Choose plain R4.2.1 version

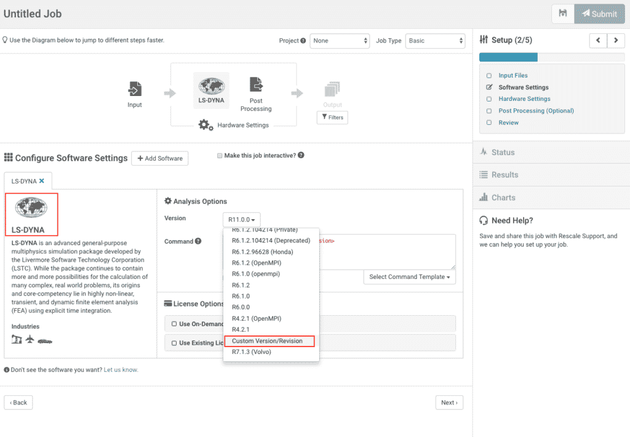[x=271, y=329]
